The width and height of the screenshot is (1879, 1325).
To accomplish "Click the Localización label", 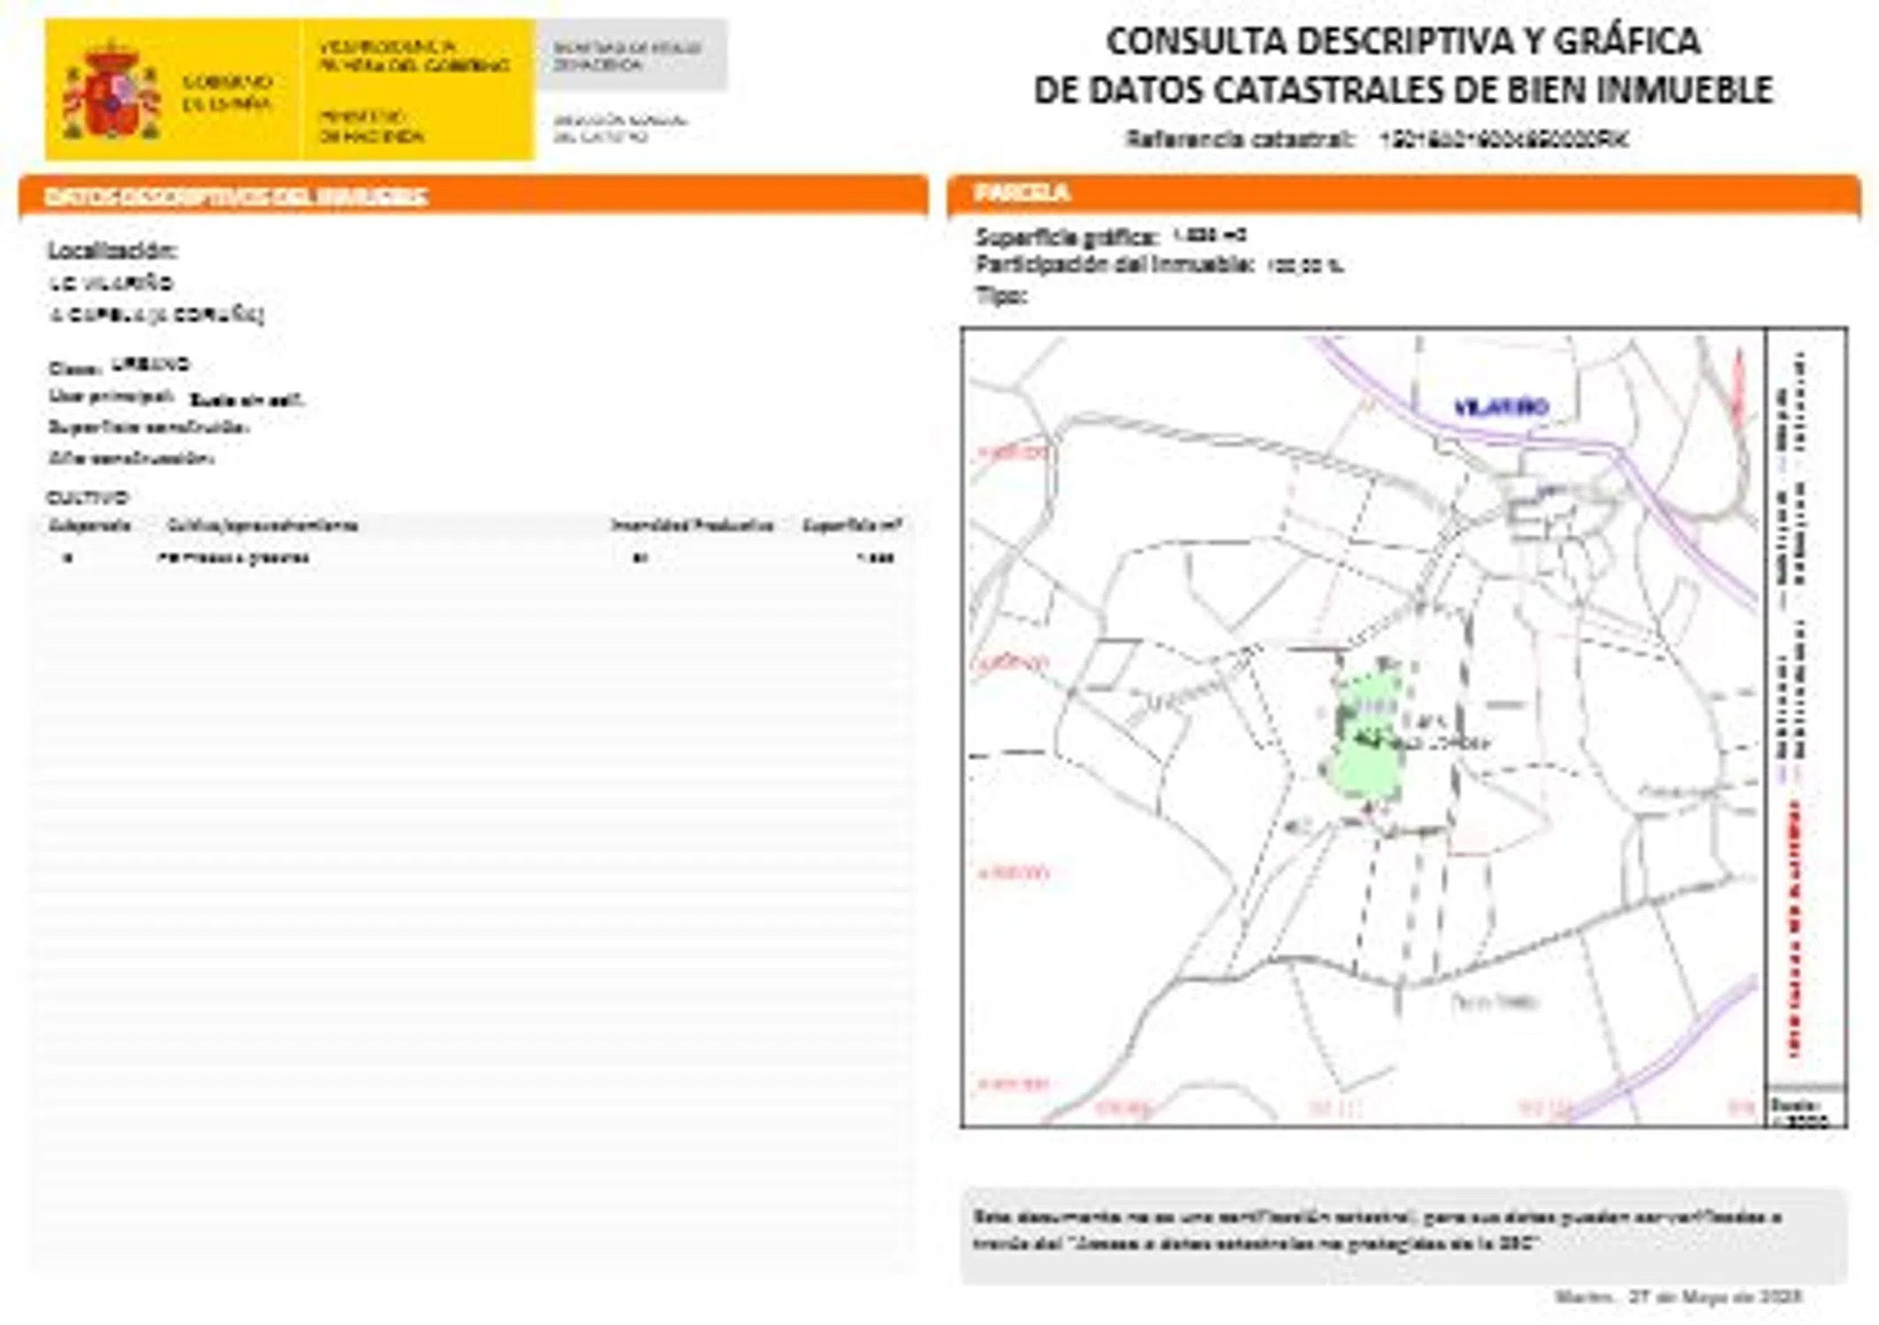I will point(112,251).
